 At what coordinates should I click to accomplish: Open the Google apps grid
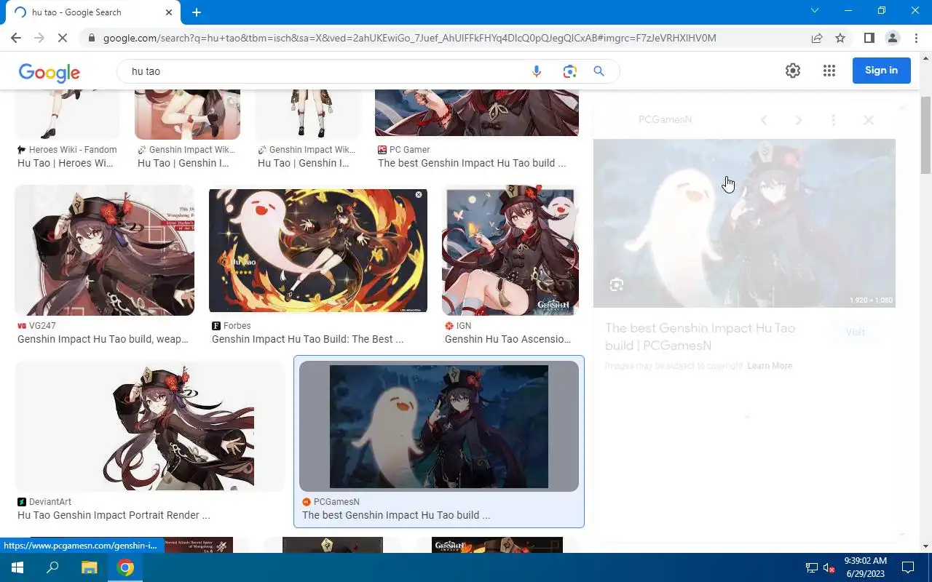[x=829, y=71]
